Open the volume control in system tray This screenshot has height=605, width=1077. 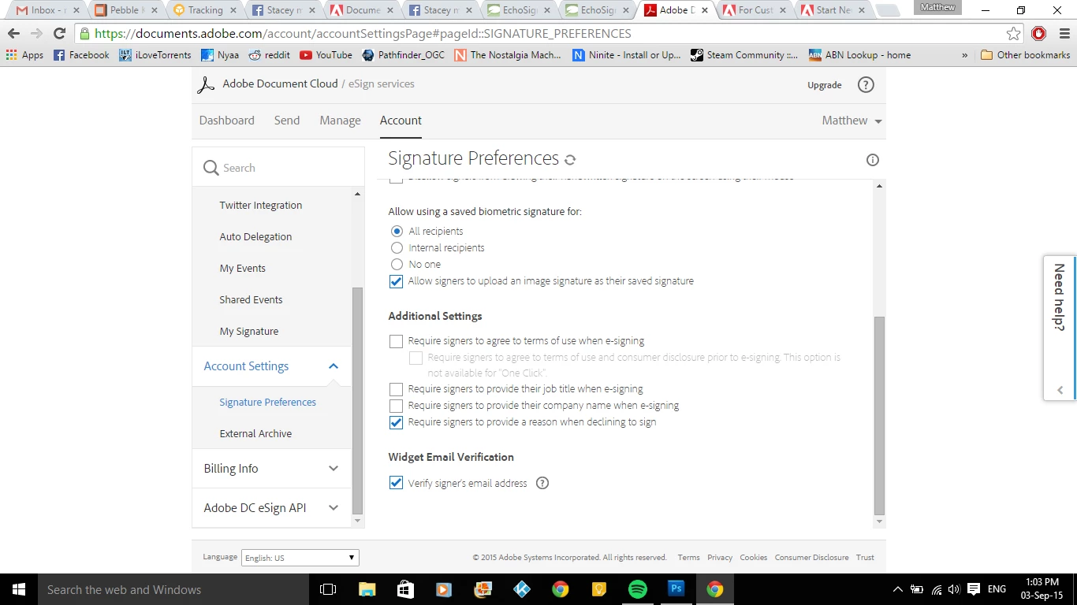coord(954,589)
